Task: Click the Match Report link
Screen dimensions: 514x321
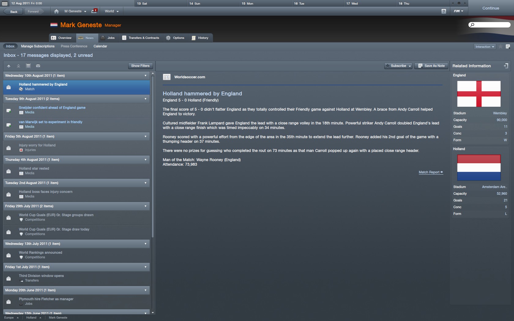Action: pos(431,172)
